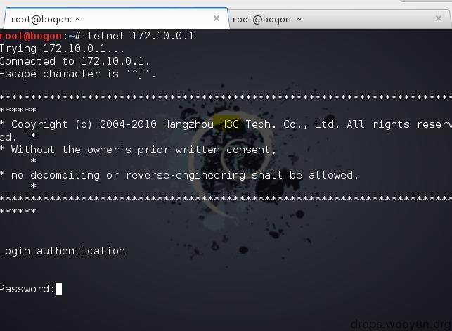The width and height of the screenshot is (452, 331).
Task: Click the red root@bogon prompt
Action: (x=31, y=36)
